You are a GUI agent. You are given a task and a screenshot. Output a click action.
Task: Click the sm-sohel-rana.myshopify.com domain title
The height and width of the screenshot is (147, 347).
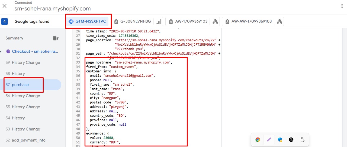pyautogui.click(x=53, y=9)
